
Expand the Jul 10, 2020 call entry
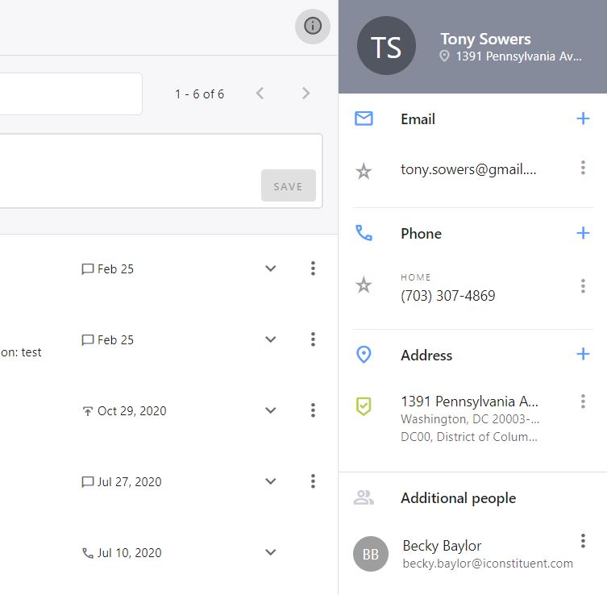(x=271, y=552)
